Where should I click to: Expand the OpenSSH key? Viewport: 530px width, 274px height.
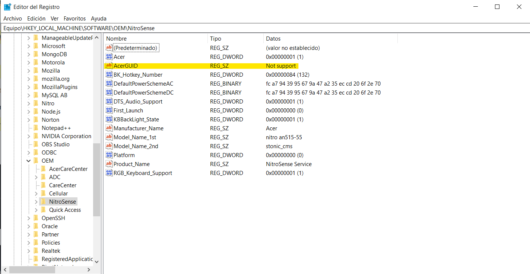(29, 218)
